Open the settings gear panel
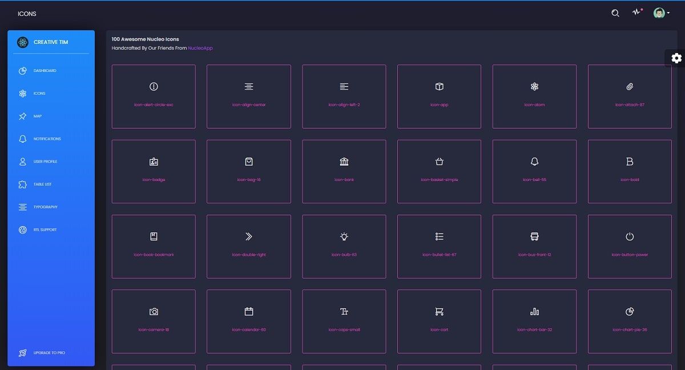The height and width of the screenshot is (370, 685). tap(676, 58)
